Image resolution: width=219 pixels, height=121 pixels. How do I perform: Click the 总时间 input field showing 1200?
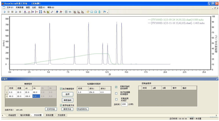pos(124,104)
